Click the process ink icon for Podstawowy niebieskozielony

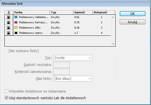click(9, 17)
